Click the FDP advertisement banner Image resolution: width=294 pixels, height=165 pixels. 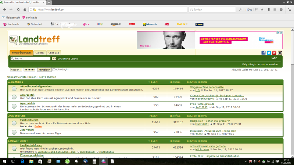point(209,40)
